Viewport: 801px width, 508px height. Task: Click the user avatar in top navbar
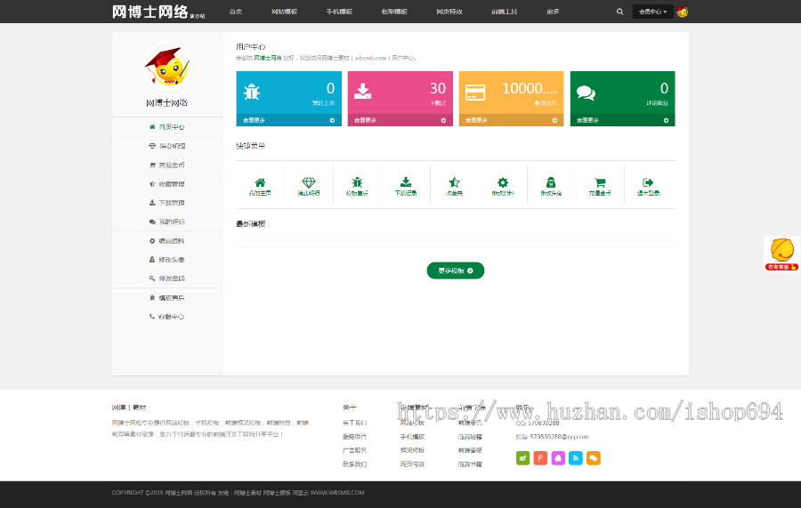682,12
